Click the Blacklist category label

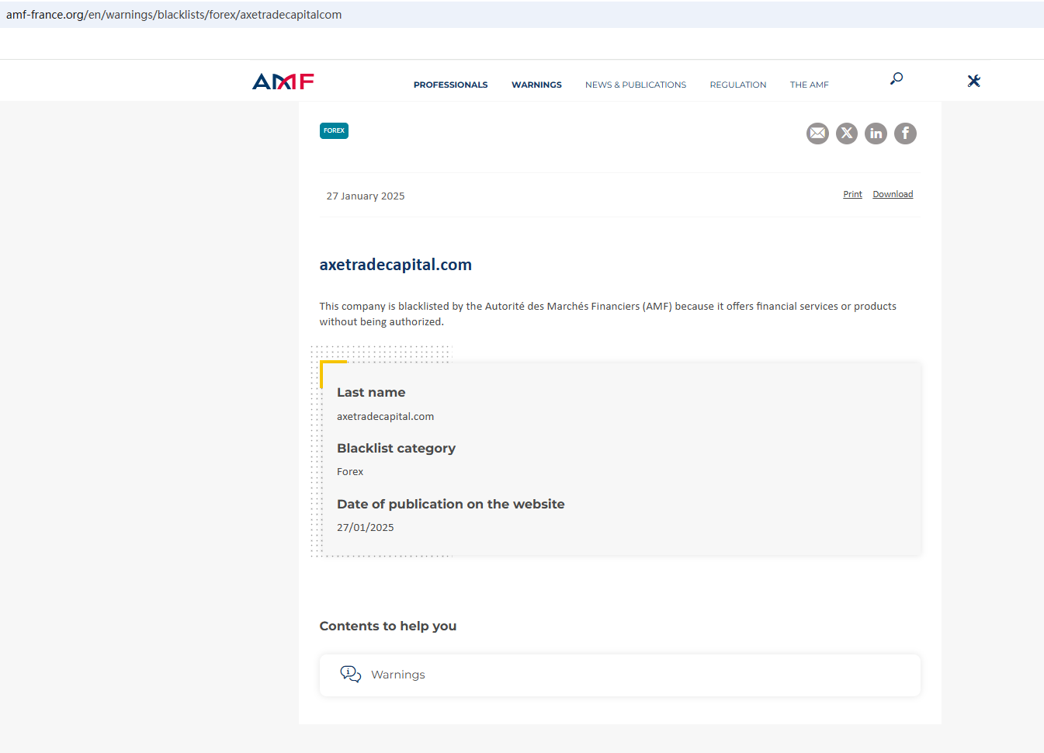pos(397,449)
